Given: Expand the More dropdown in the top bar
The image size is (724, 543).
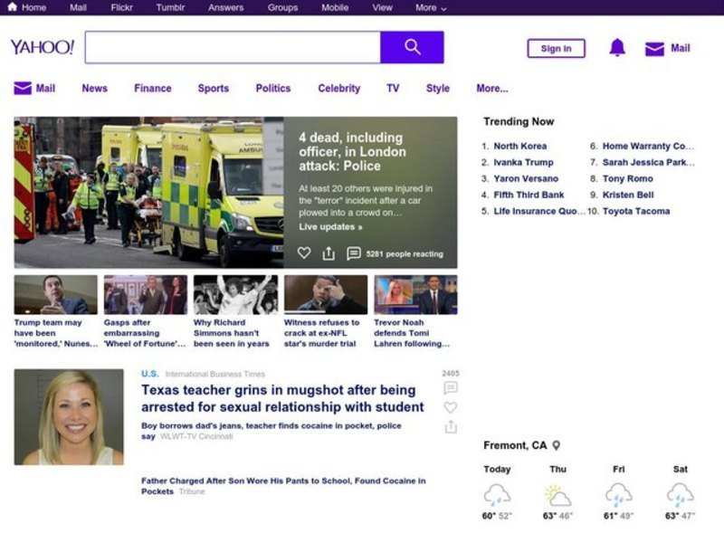Looking at the screenshot, I should tap(431, 7).
